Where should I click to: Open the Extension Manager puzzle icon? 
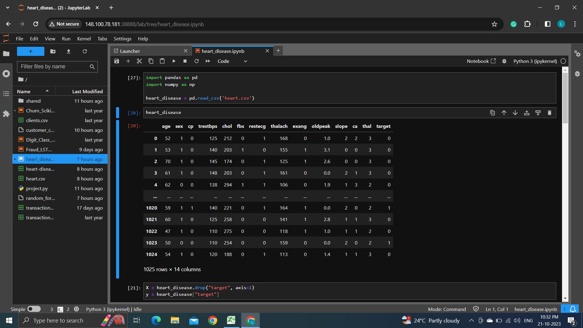coord(6,114)
